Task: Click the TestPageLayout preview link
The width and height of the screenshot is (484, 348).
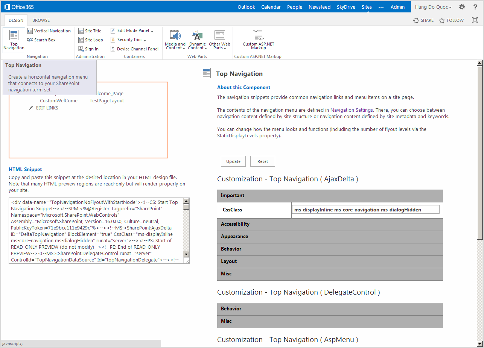Action: tap(107, 101)
